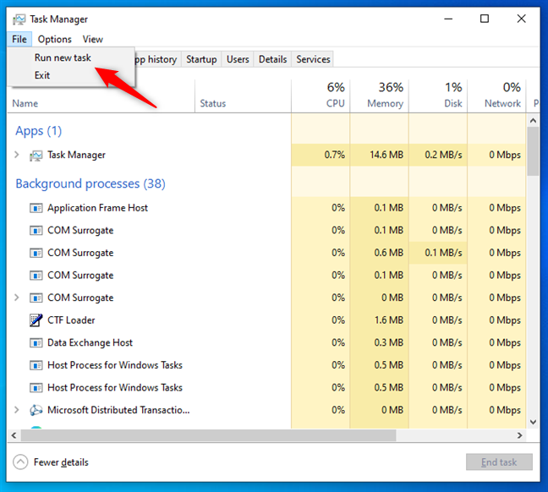Click the vertical scrollbar thumb

click(533, 151)
